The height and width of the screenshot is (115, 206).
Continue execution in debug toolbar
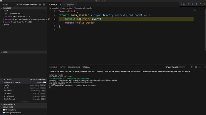click(184, 4)
